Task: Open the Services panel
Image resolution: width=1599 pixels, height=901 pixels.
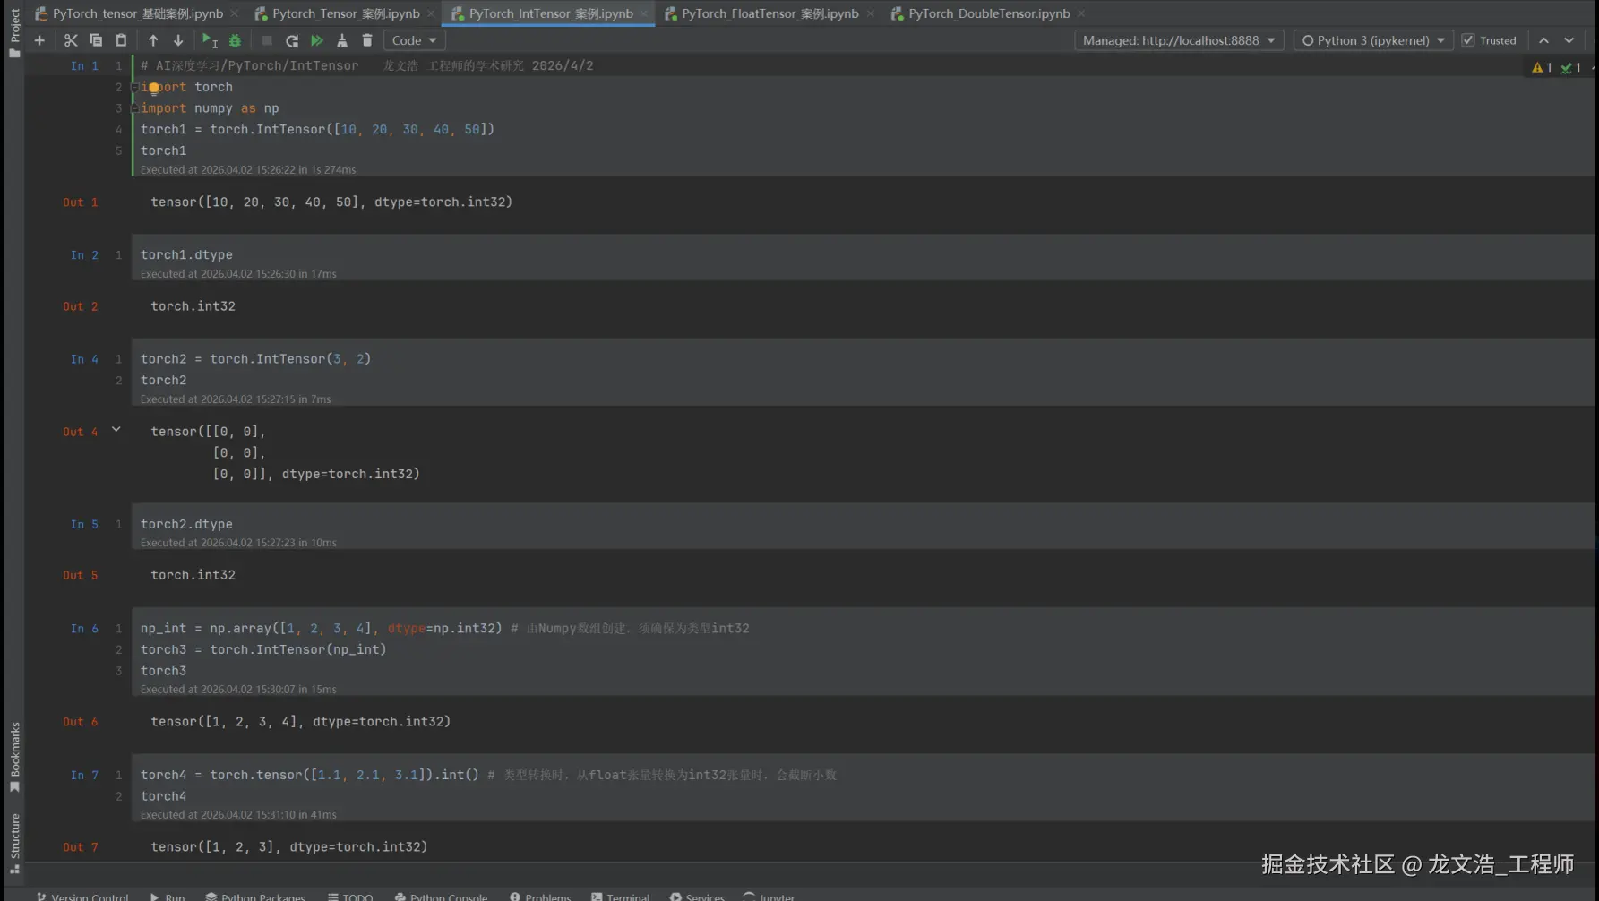Action: pos(698,896)
